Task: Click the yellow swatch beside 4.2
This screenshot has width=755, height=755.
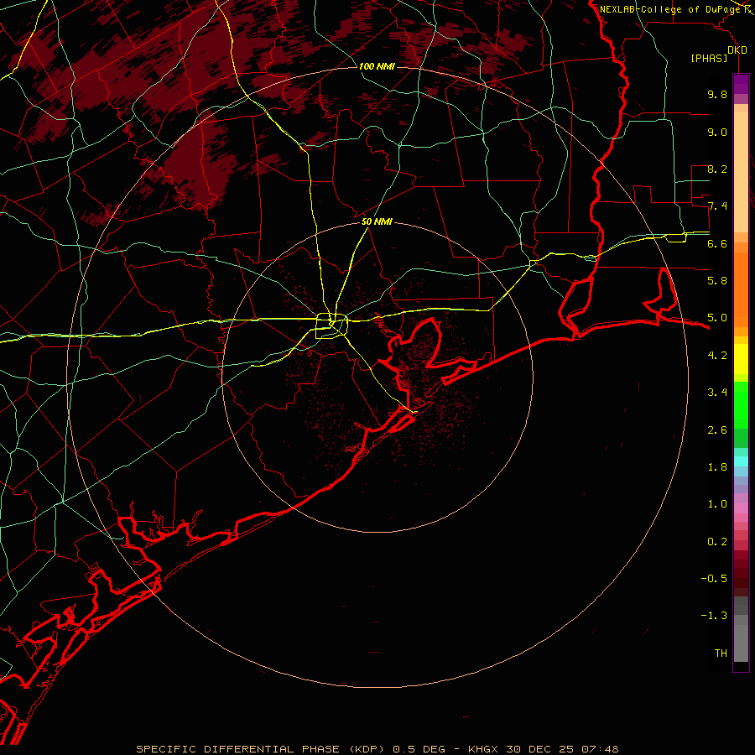Action: [x=741, y=359]
